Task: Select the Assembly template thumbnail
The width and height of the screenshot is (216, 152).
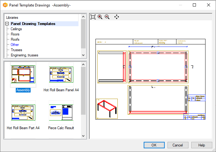Action: 23,74
